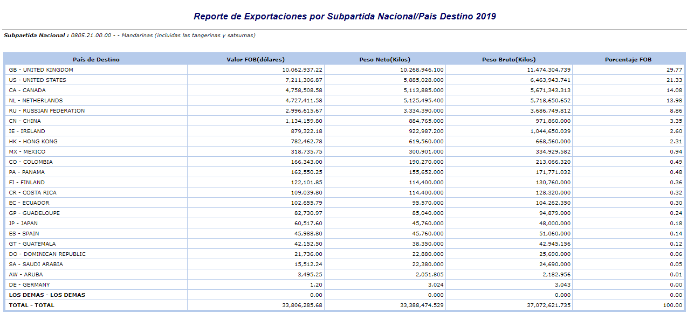Select the DO - DOMINICAN REPUBLIC row

pyautogui.click(x=345, y=254)
